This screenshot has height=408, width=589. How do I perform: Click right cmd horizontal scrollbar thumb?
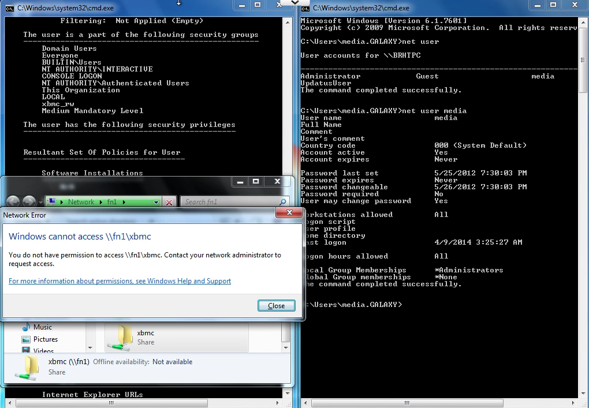point(407,403)
